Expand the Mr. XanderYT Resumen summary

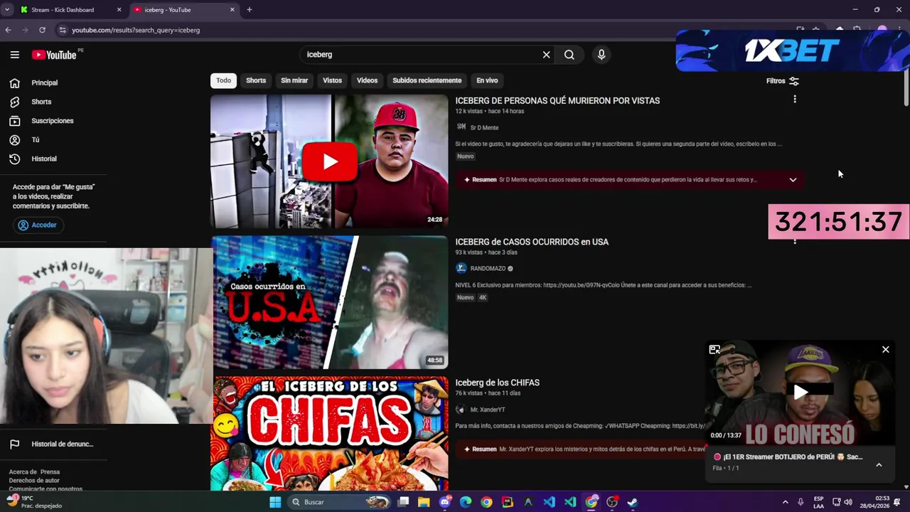[x=579, y=449]
